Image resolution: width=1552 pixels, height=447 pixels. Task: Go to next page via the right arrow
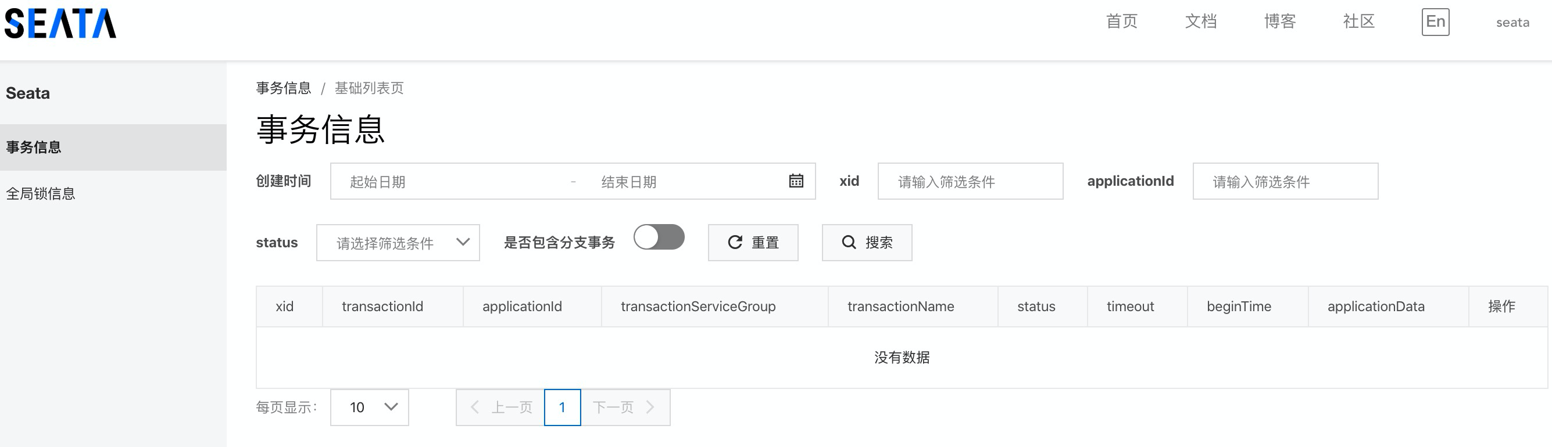650,407
